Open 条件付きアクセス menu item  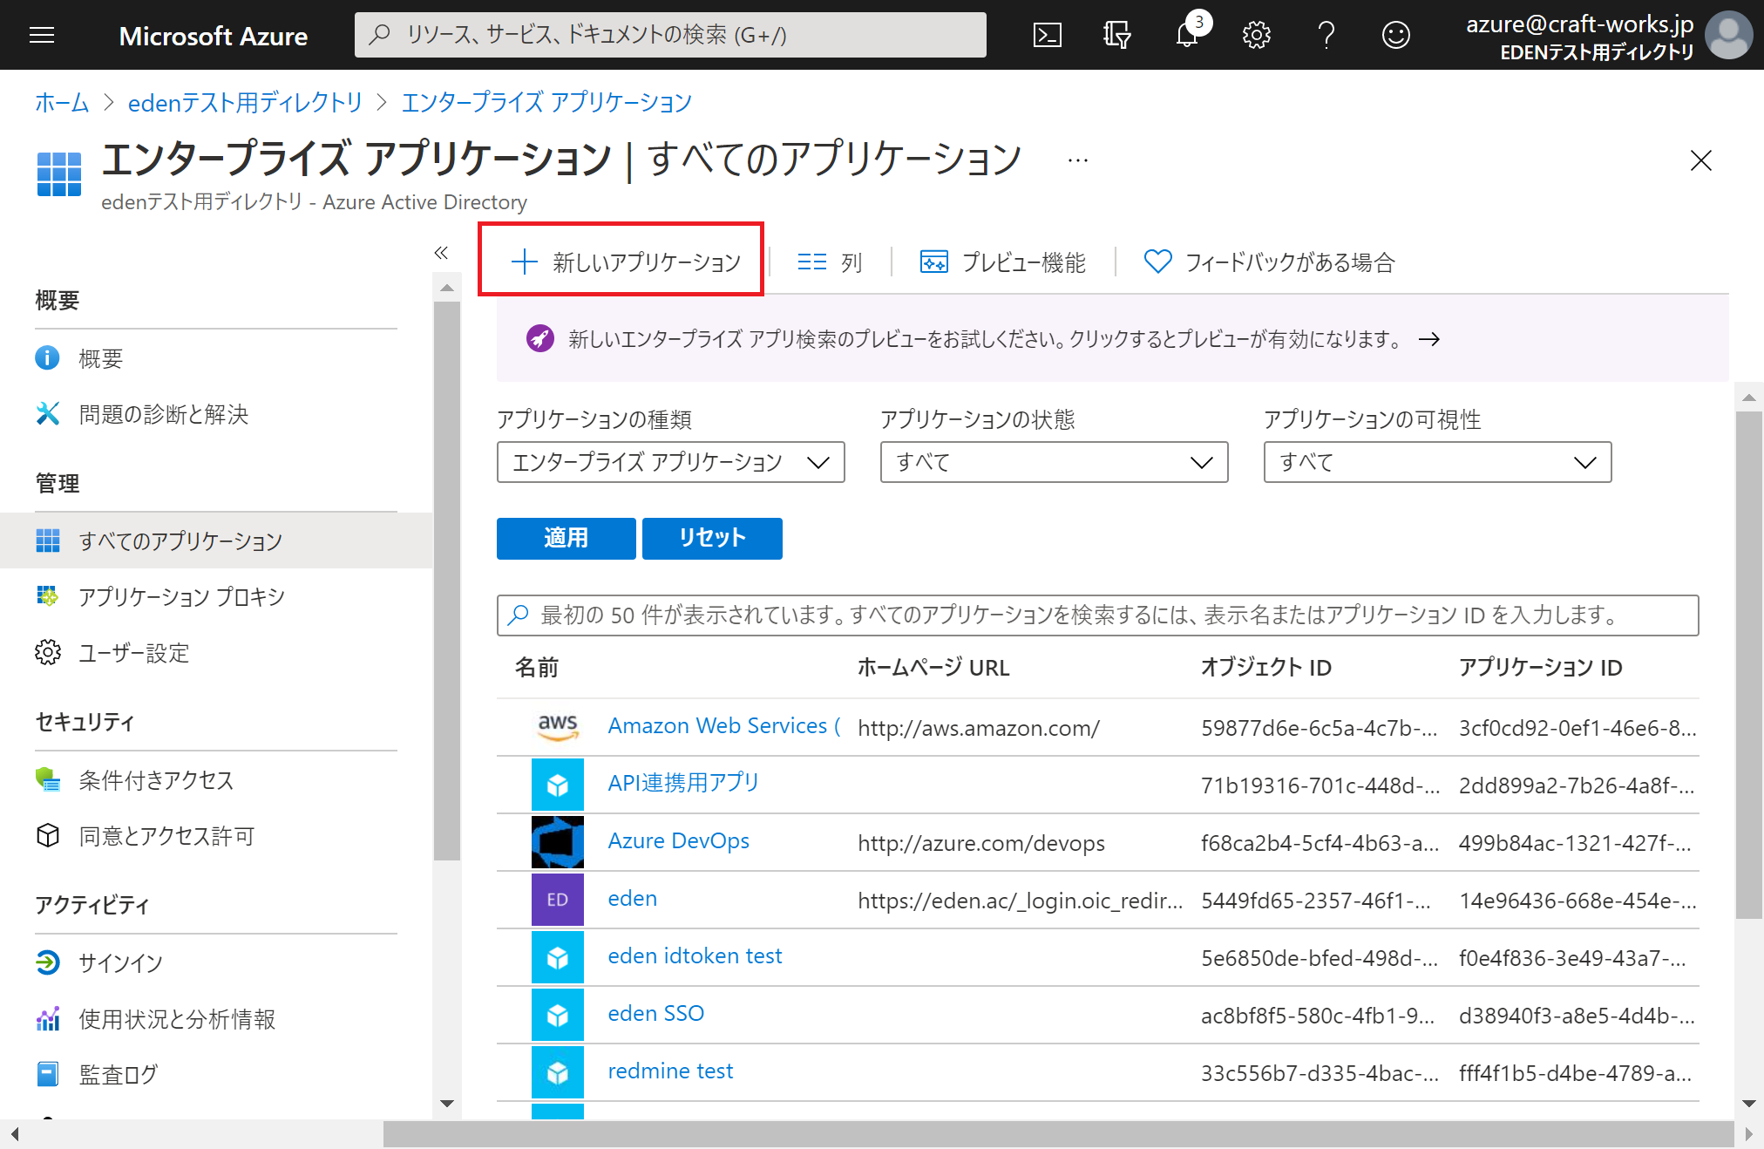215,779
